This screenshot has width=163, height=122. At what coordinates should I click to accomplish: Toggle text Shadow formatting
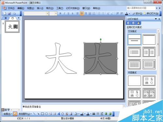point(72,14)
